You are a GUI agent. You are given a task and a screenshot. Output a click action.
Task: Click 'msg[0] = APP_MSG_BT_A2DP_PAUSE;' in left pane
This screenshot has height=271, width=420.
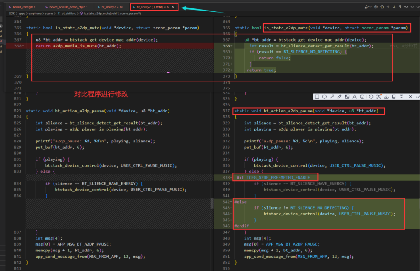pos(73,244)
